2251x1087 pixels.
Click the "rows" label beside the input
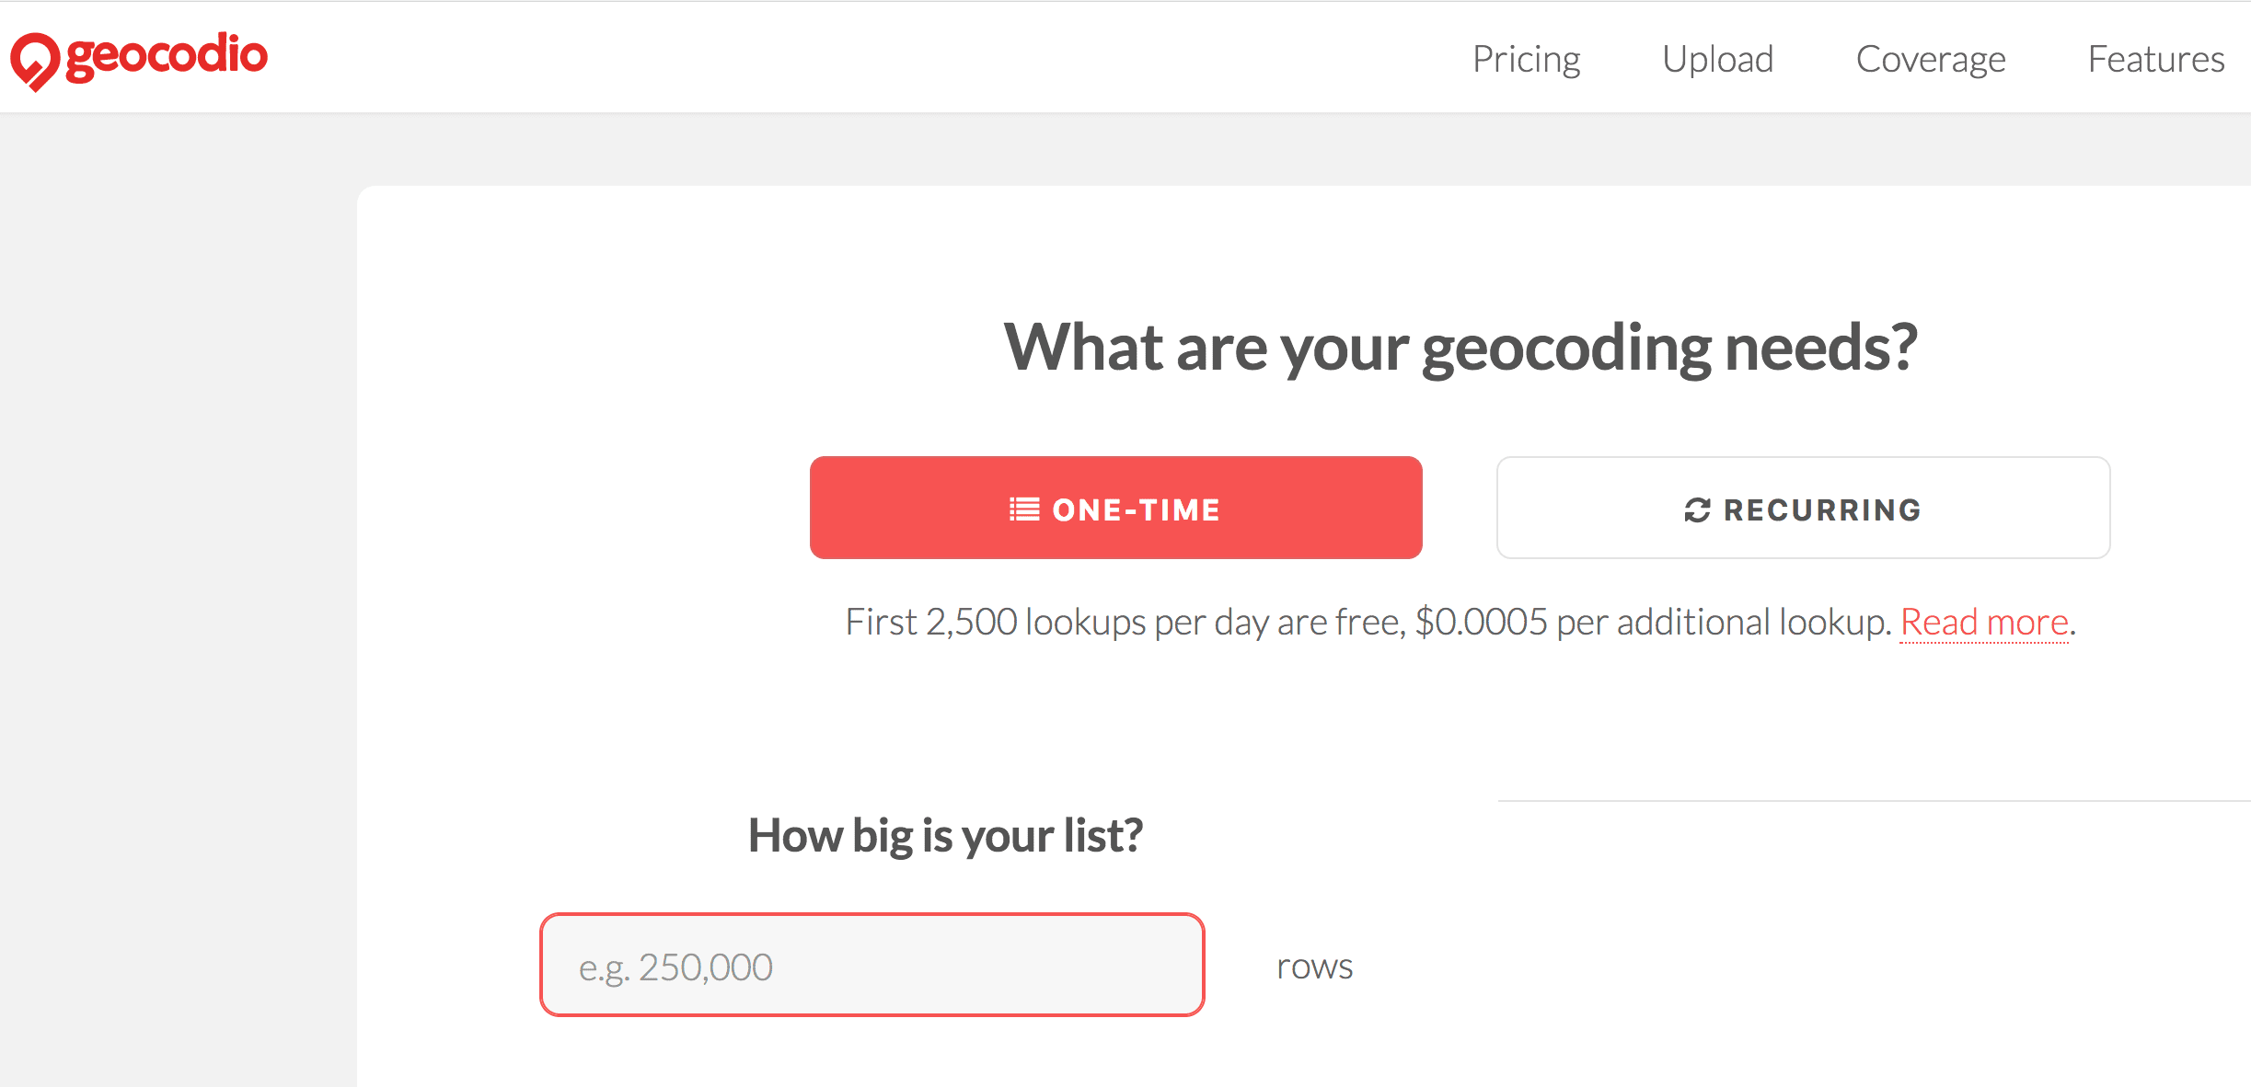1314,967
